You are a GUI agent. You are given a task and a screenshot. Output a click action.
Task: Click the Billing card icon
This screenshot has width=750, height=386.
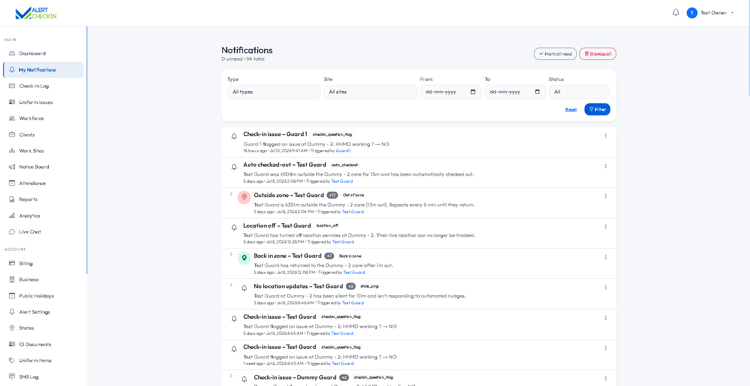[x=12, y=263]
